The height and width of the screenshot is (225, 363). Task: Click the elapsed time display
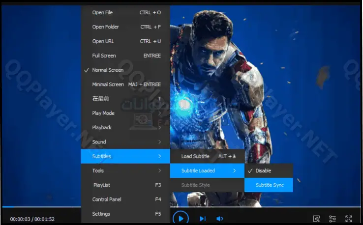click(x=20, y=219)
